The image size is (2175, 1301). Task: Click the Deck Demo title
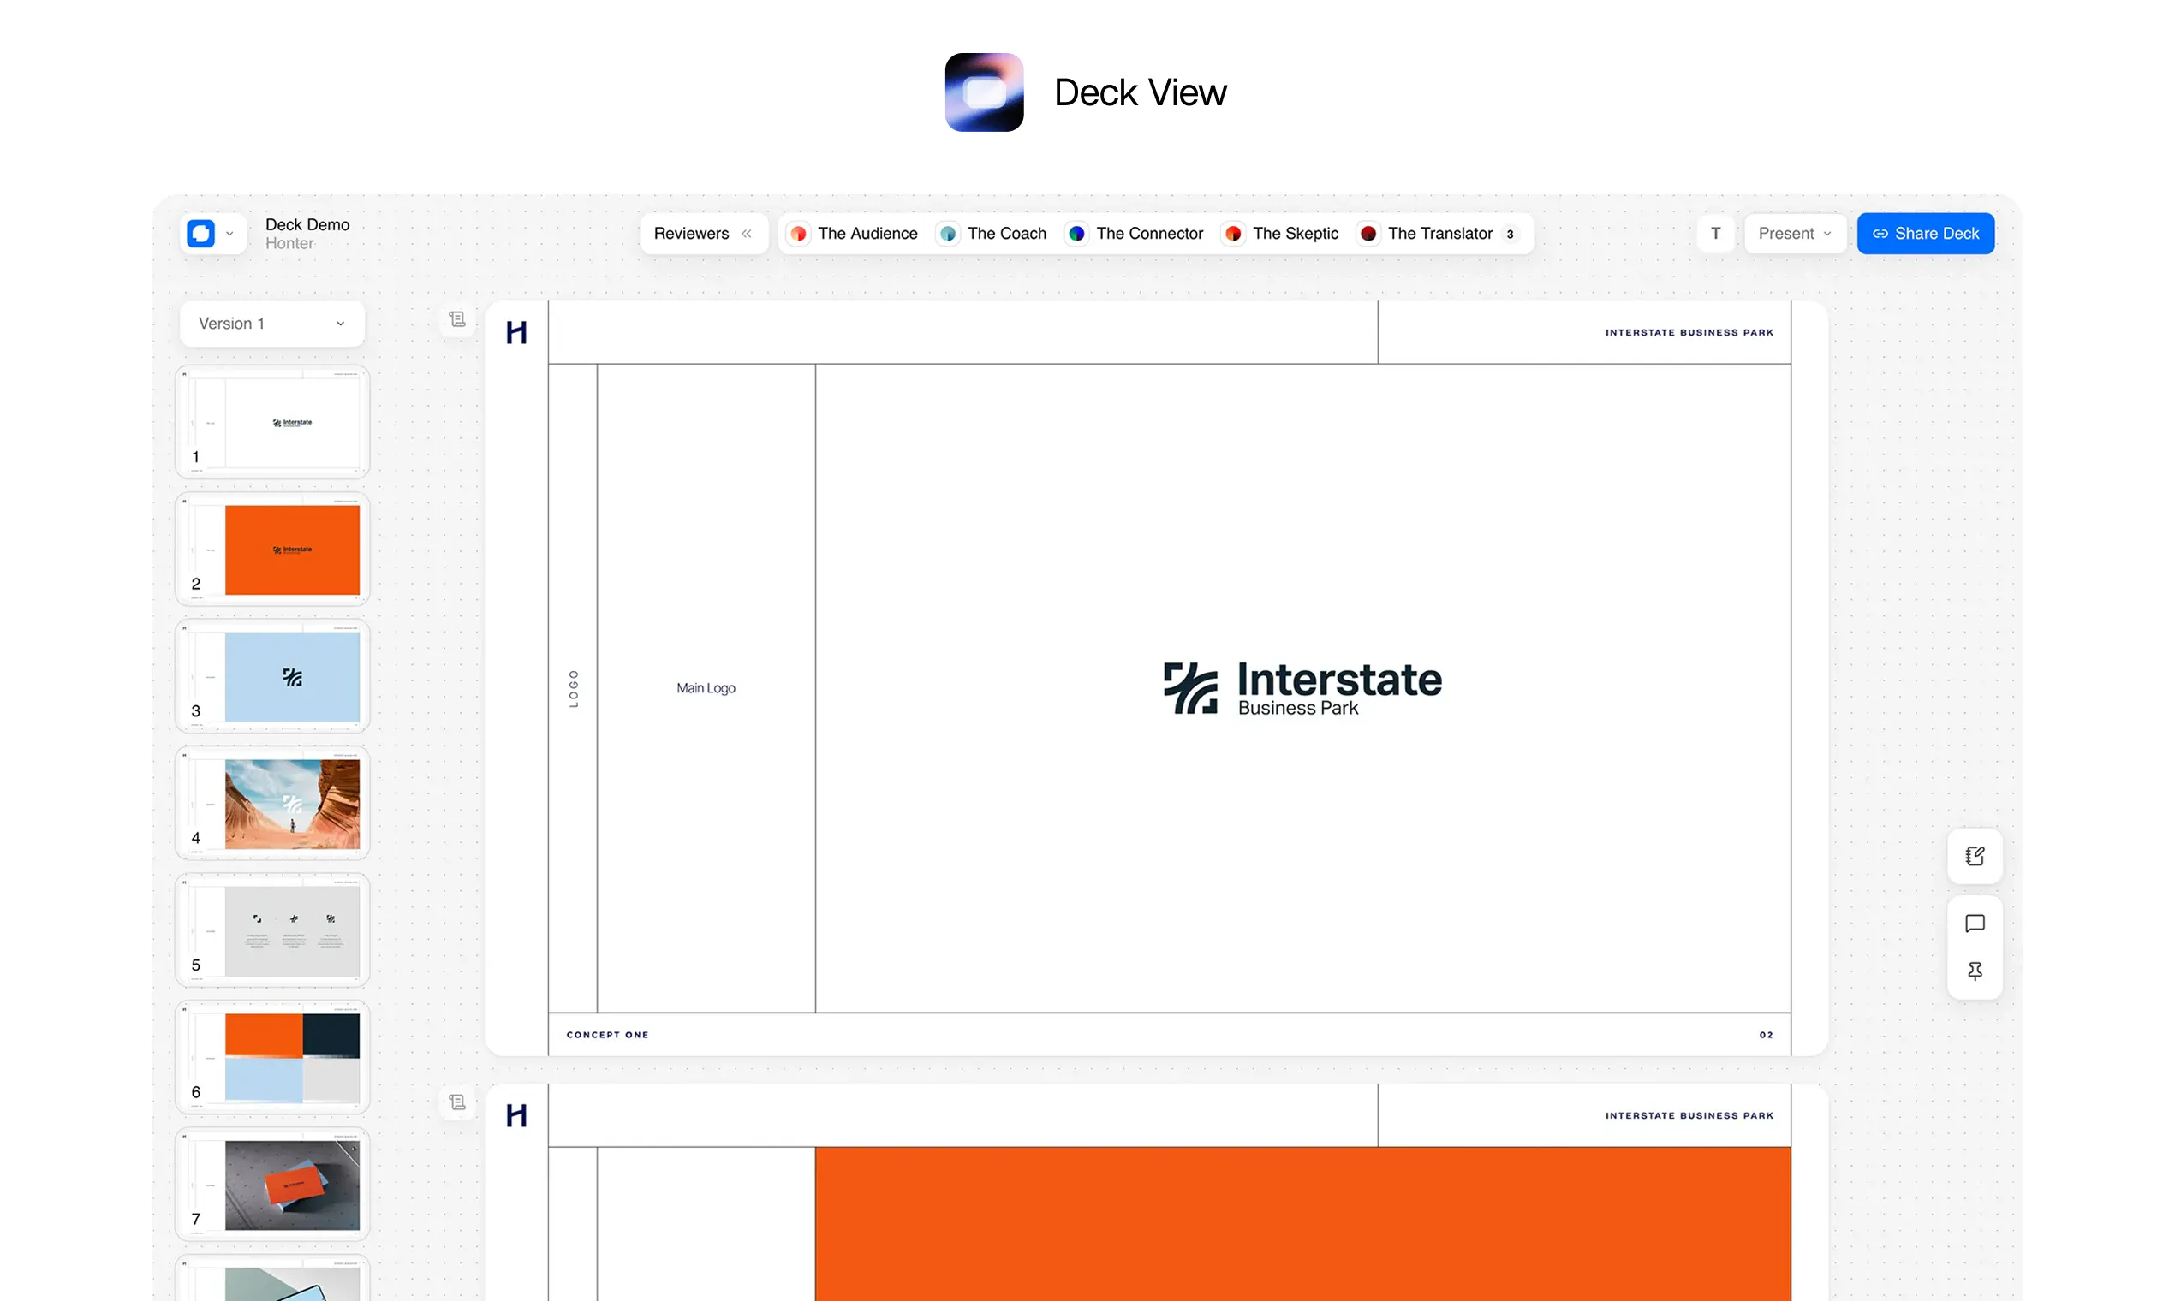pos(307,224)
